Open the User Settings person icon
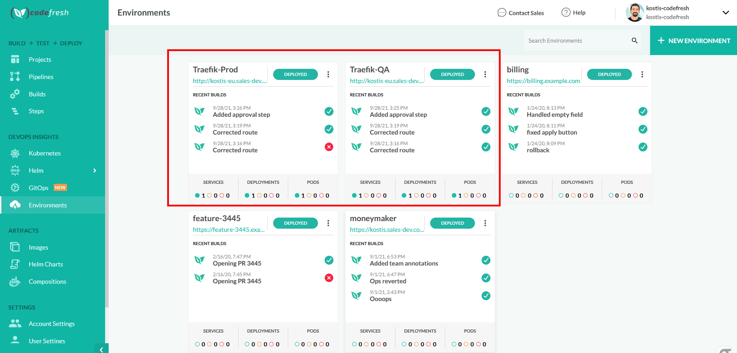The width and height of the screenshot is (737, 353). (15, 340)
